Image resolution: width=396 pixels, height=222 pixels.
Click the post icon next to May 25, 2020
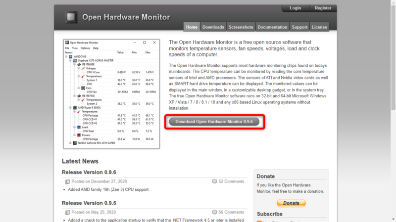[67, 213]
